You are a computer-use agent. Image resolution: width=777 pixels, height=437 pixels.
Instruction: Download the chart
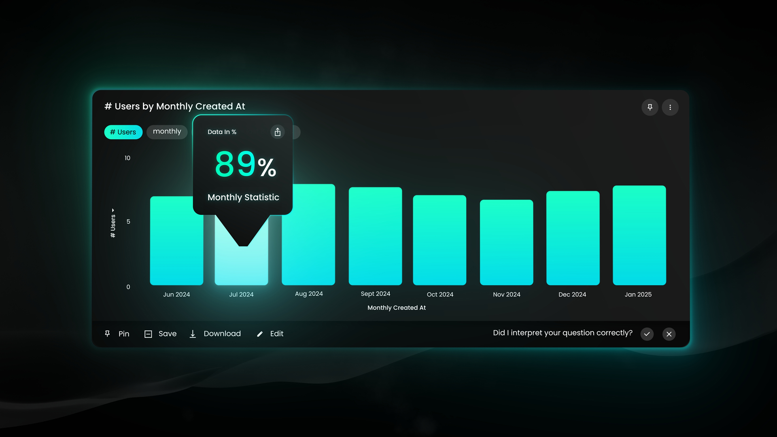(x=215, y=334)
